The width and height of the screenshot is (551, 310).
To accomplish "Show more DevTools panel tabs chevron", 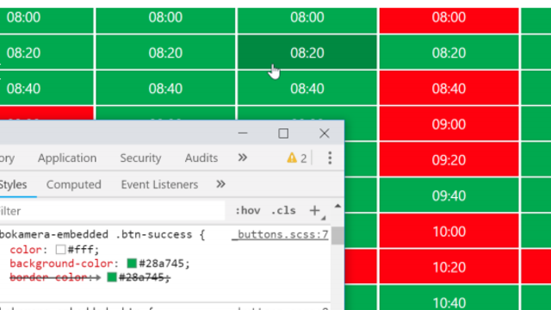I will click(243, 158).
